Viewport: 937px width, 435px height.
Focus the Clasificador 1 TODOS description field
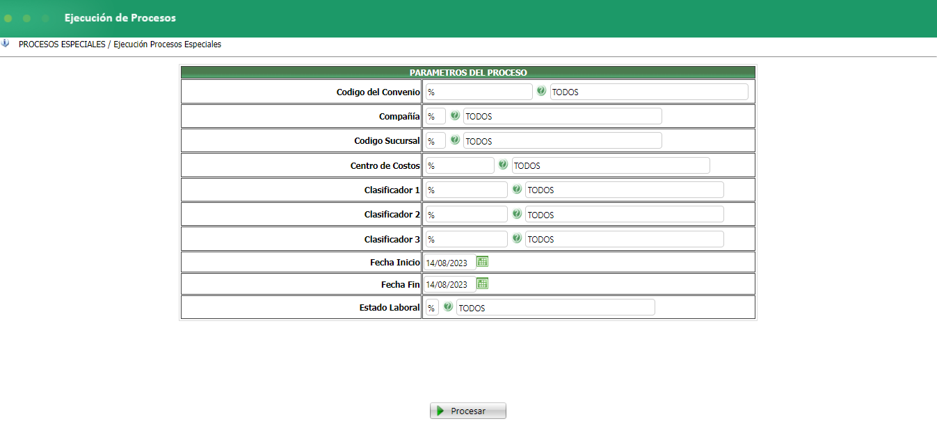pos(625,190)
